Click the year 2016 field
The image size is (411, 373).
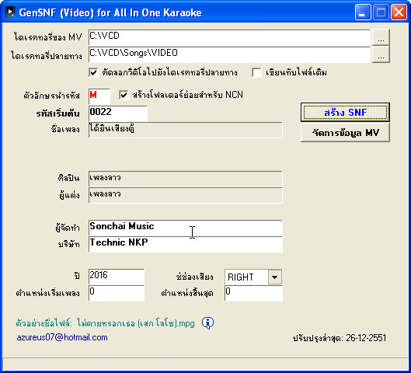[117, 277]
